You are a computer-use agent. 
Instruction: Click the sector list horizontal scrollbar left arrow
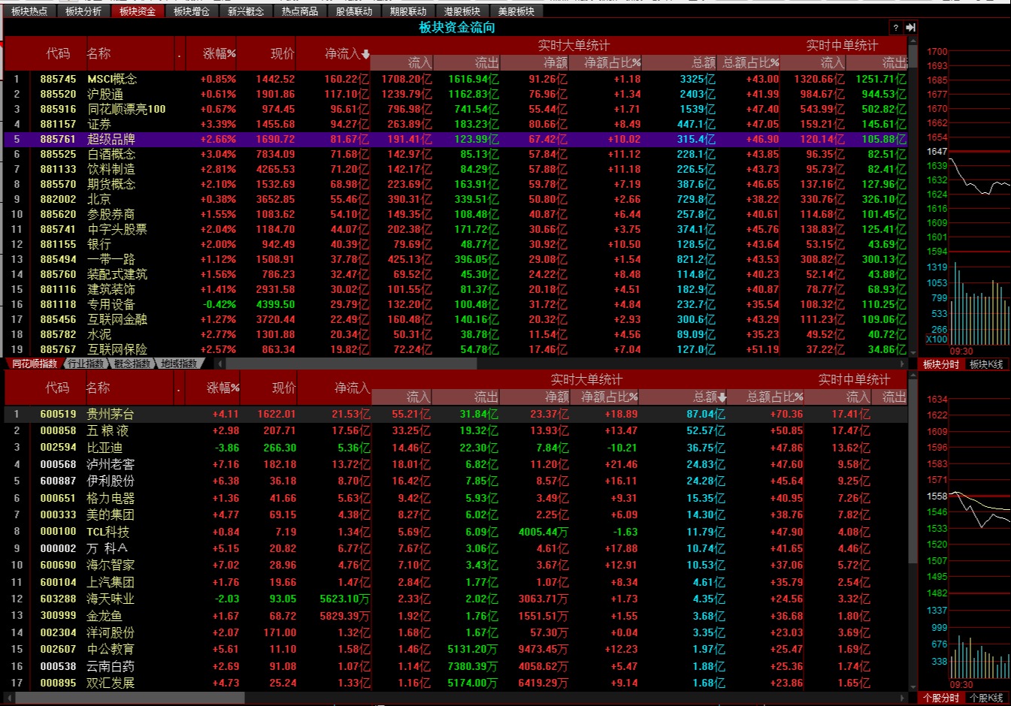click(x=221, y=364)
